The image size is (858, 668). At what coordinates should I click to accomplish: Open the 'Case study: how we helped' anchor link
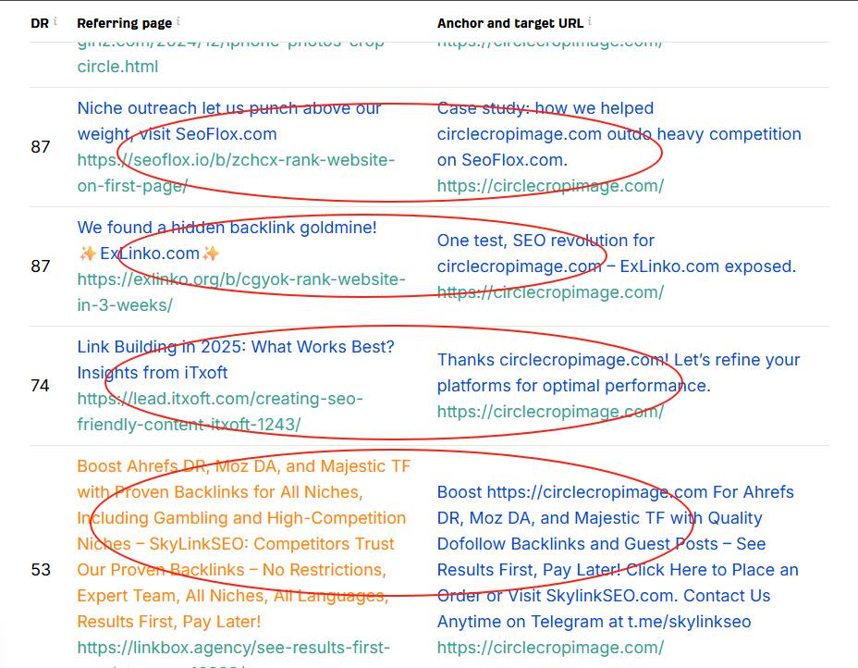(x=619, y=134)
